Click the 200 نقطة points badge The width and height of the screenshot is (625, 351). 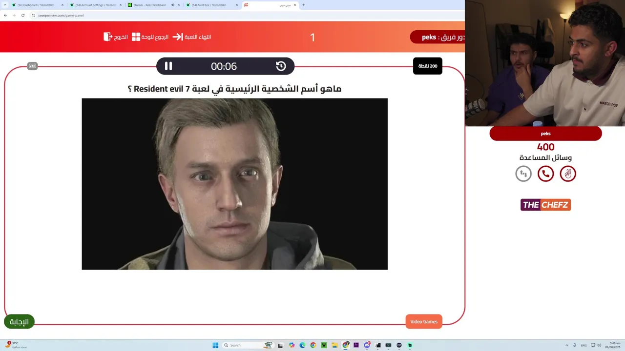(428, 66)
